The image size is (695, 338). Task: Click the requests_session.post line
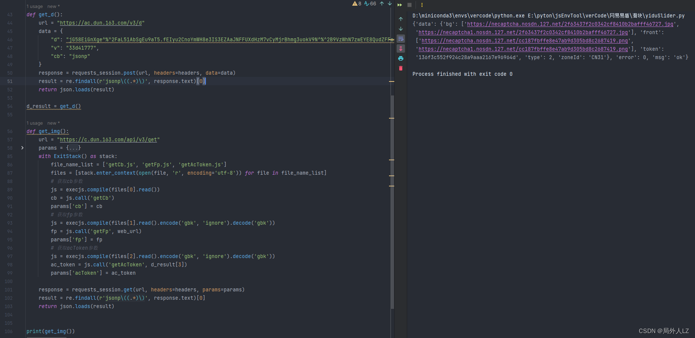[x=137, y=73]
